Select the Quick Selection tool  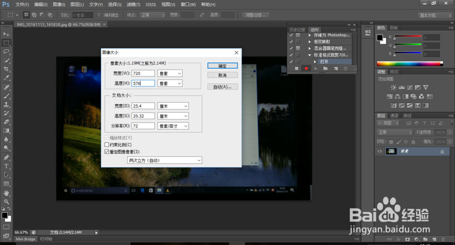tap(6, 60)
